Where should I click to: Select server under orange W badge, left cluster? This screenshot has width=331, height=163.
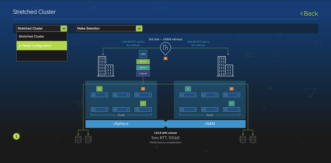143,95
